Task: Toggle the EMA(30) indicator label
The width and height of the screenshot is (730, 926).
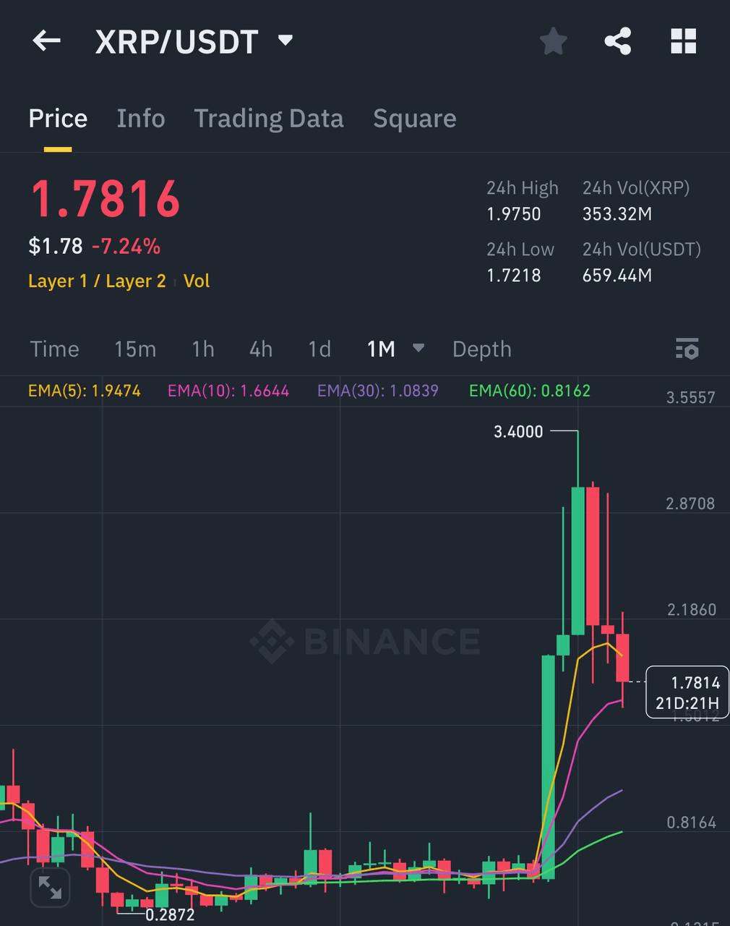Action: (377, 391)
